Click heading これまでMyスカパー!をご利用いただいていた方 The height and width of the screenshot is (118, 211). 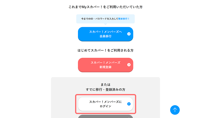pyautogui.click(x=106, y=7)
